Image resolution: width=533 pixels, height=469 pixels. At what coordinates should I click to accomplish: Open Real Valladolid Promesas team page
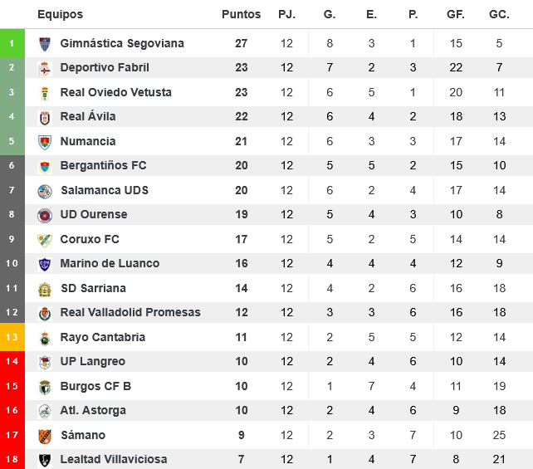(x=130, y=312)
